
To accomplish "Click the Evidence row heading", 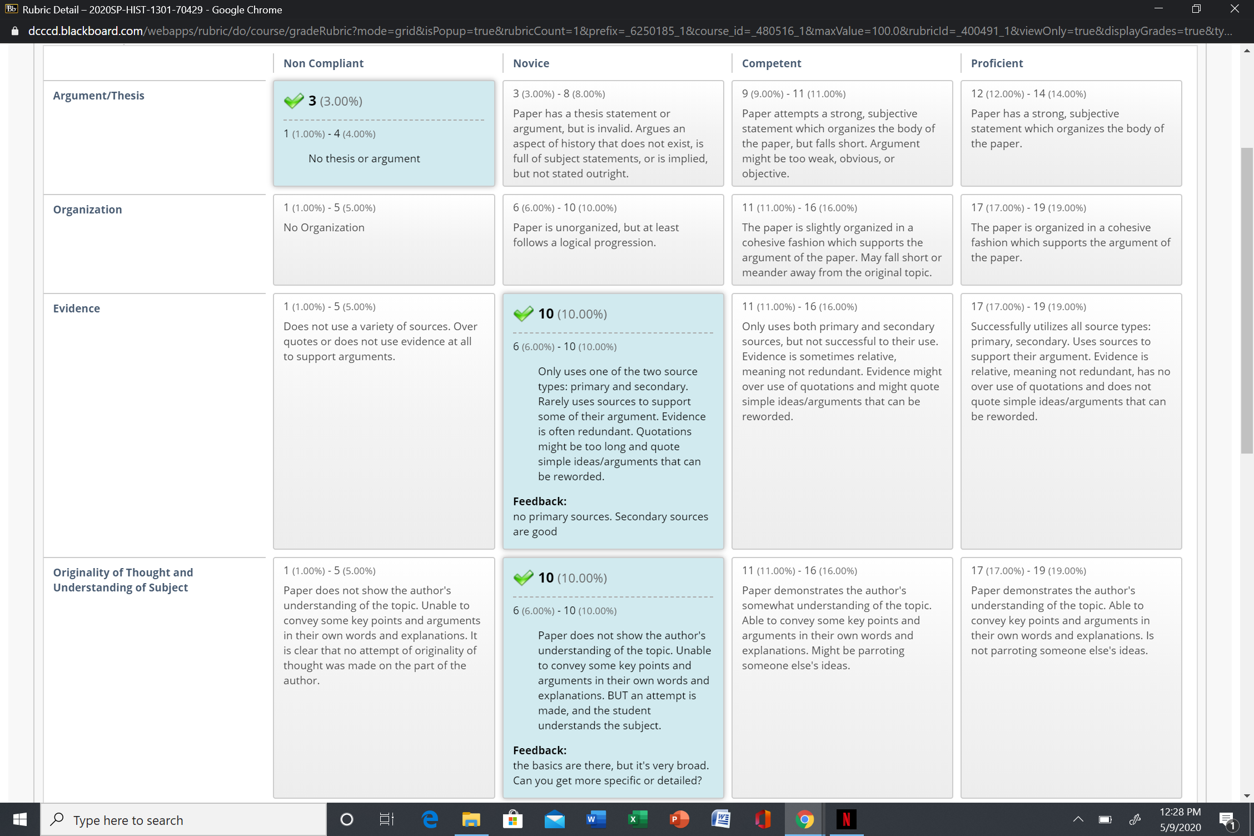I will point(76,308).
